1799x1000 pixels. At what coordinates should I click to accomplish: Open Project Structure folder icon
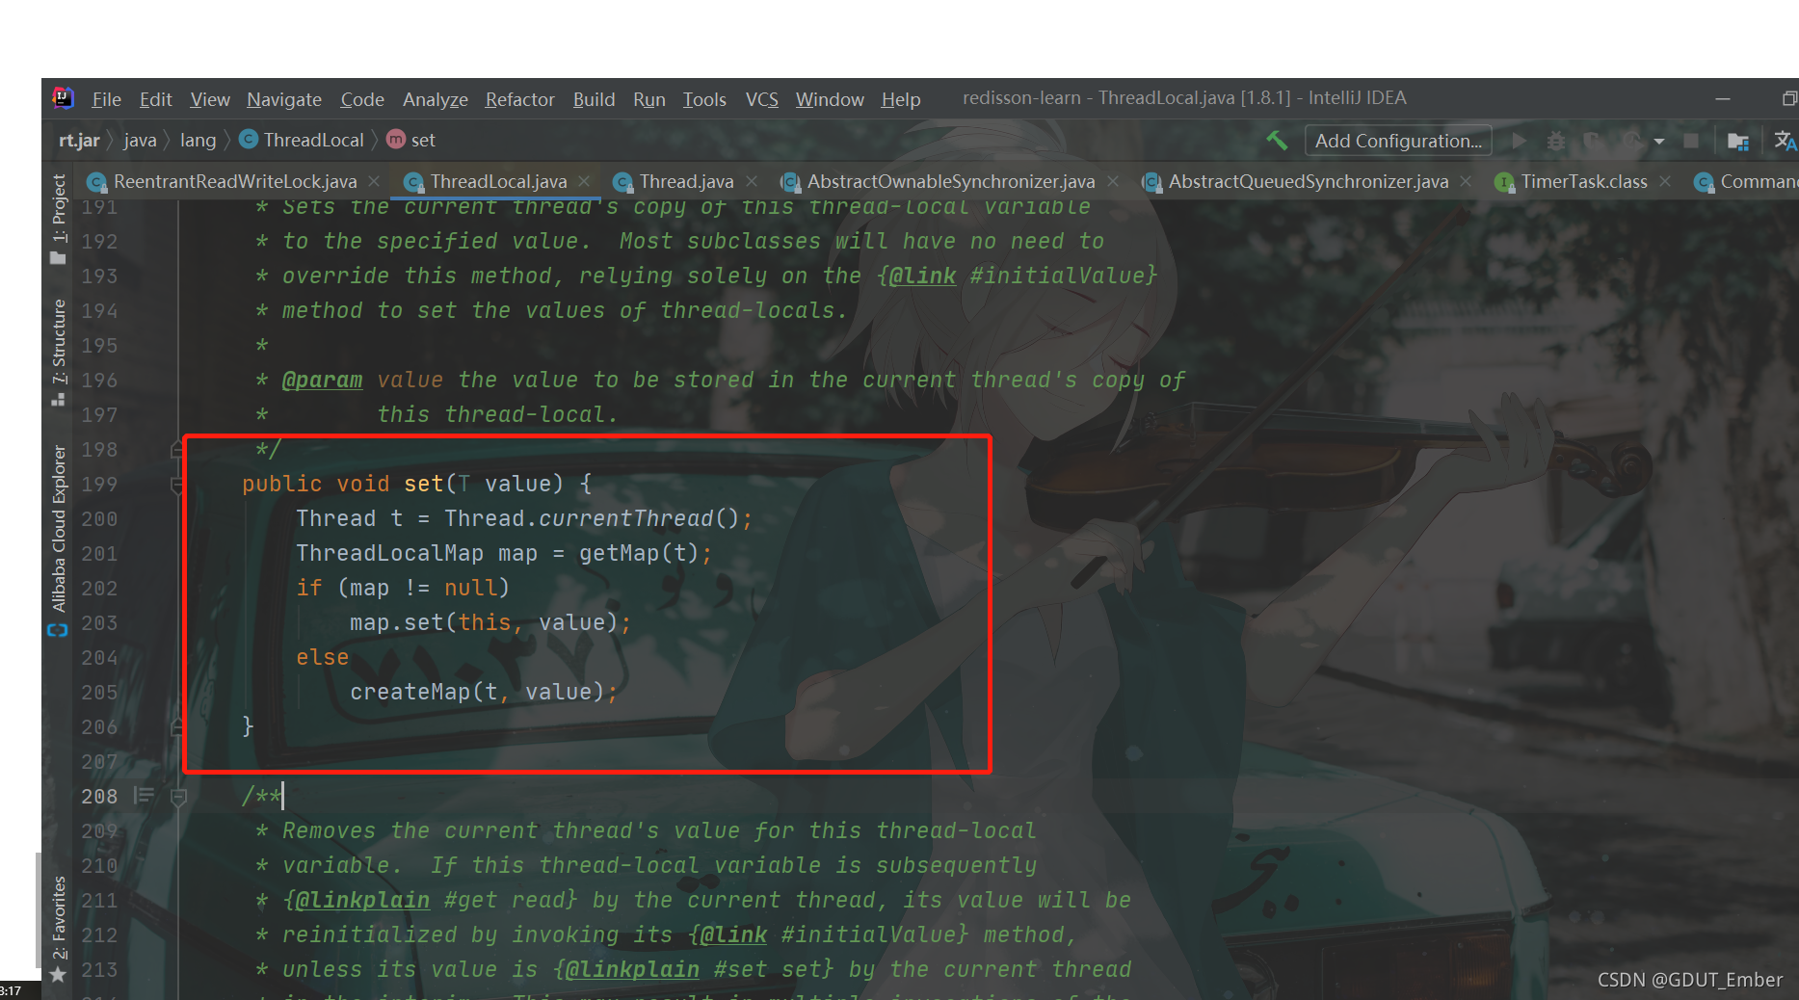coord(1738,141)
